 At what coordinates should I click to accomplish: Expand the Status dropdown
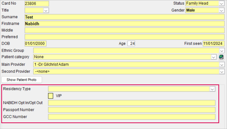(221, 4)
